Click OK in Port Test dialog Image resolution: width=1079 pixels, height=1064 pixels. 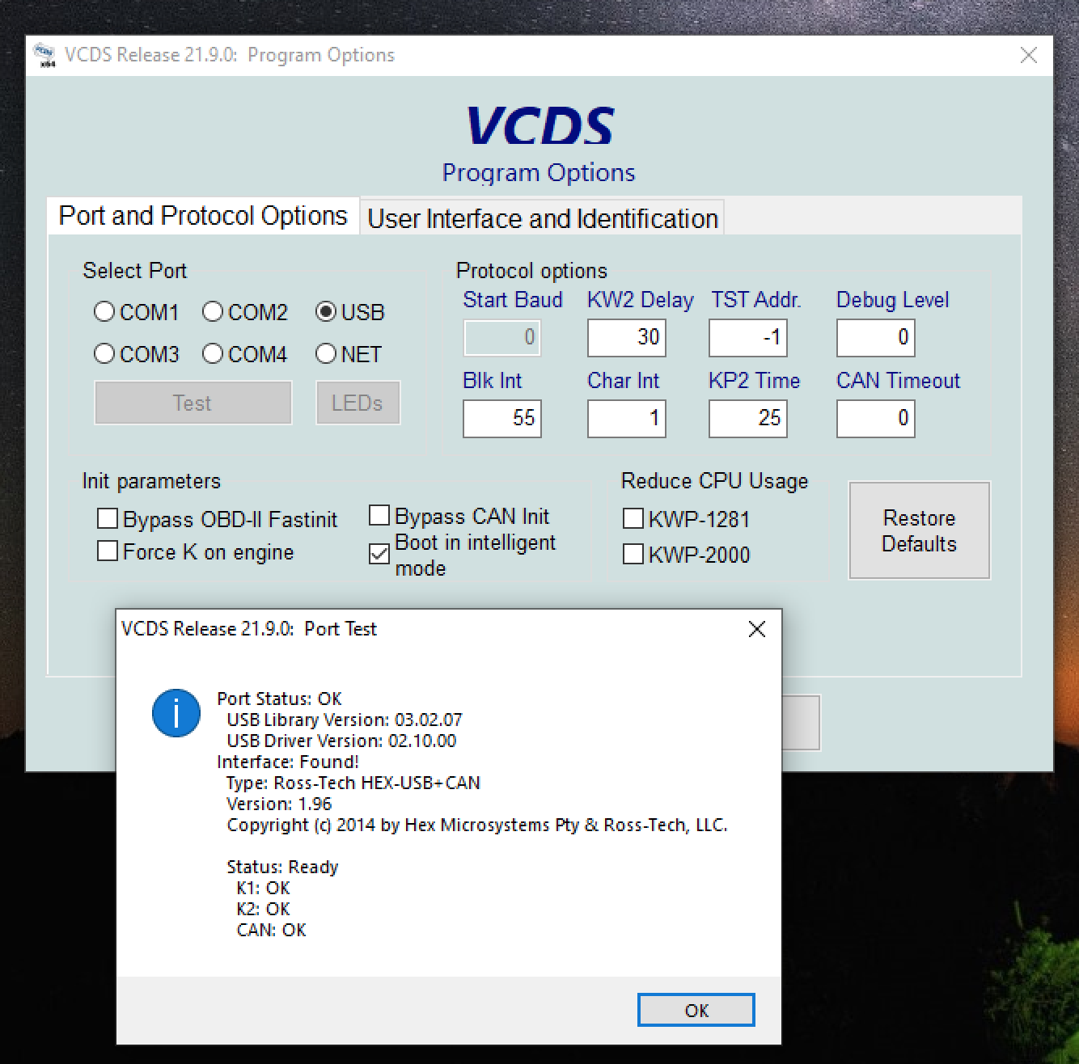pyautogui.click(x=696, y=1010)
